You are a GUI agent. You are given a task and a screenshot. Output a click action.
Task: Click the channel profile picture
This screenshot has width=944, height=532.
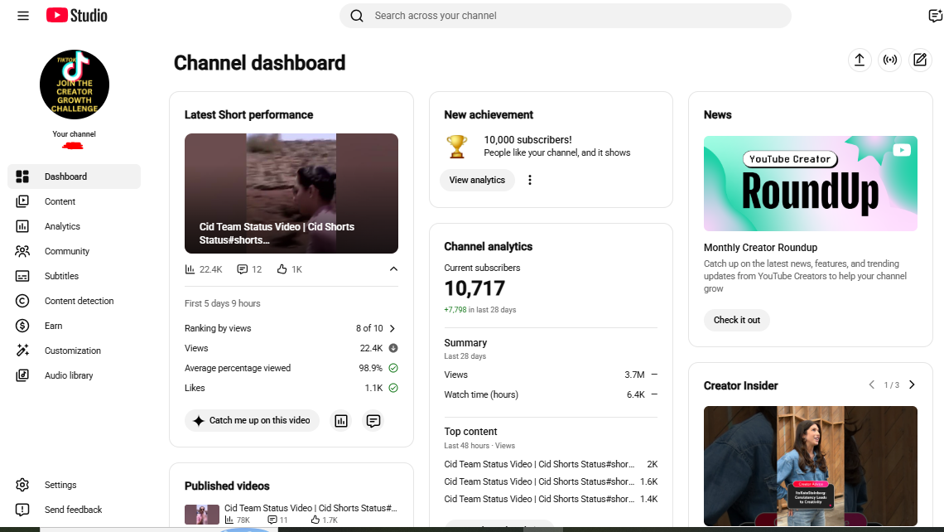click(x=74, y=85)
